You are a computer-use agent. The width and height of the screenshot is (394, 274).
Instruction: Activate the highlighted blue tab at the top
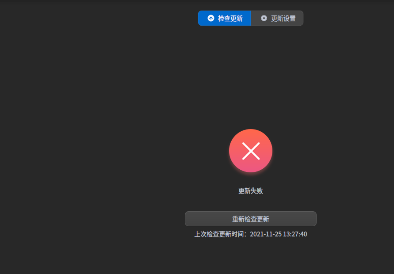(x=224, y=18)
